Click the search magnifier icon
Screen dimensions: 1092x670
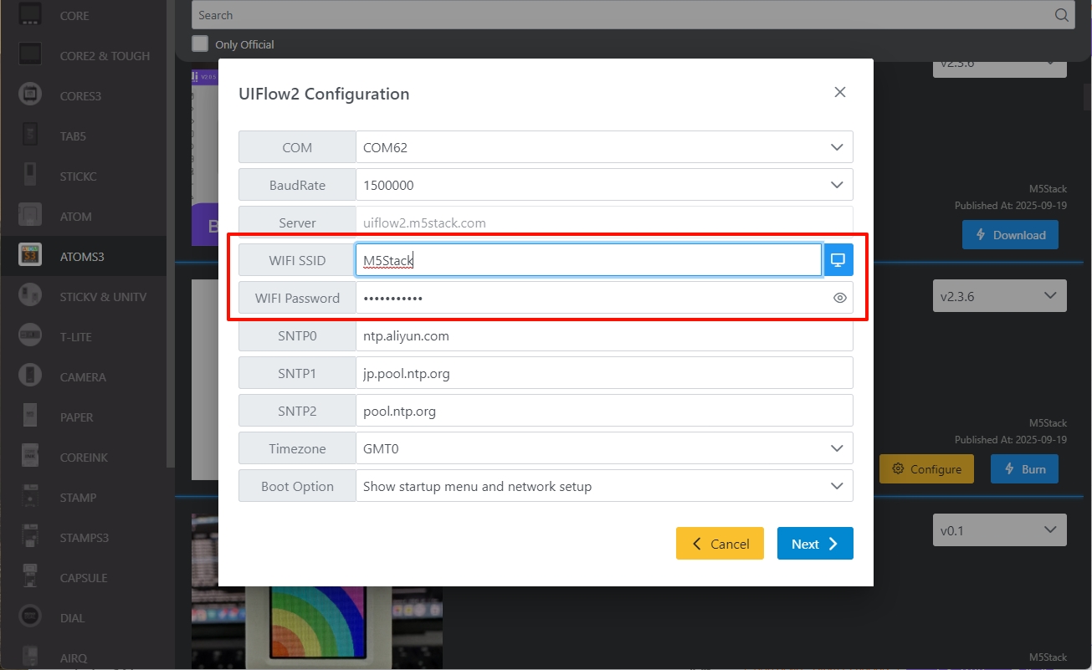tap(1061, 15)
